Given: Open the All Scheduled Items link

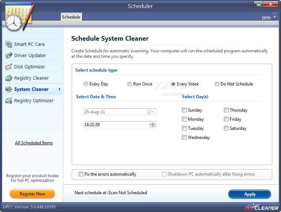Looking at the screenshot, I should pos(34,143).
